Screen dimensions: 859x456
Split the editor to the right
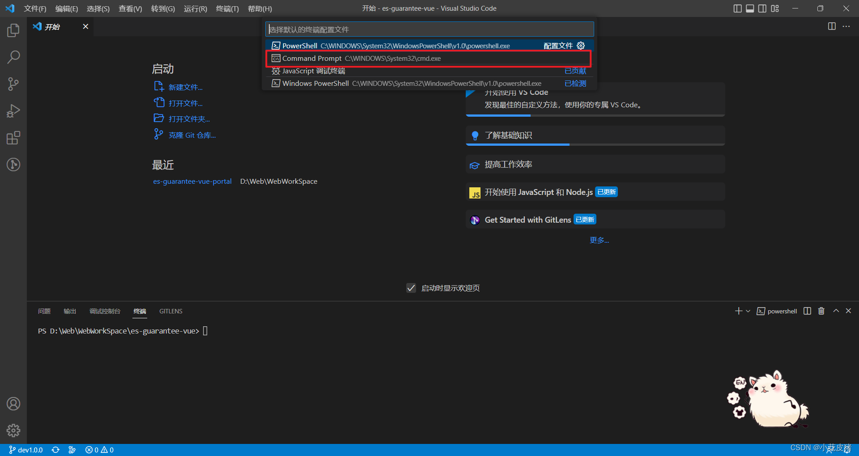coord(832,26)
